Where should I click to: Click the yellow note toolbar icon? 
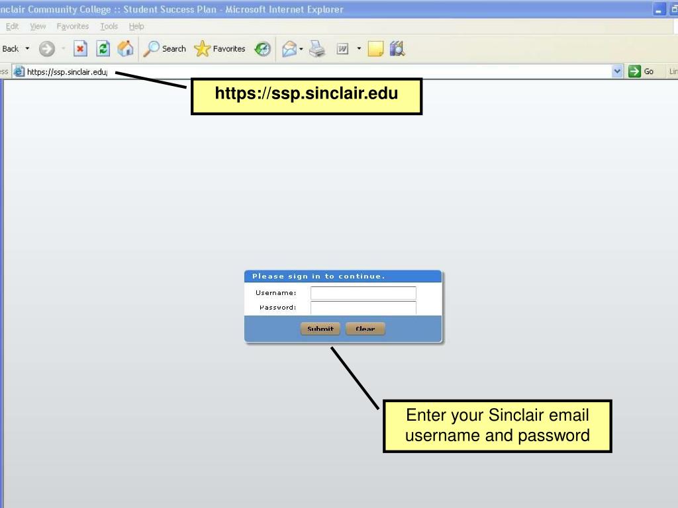pyautogui.click(x=375, y=49)
